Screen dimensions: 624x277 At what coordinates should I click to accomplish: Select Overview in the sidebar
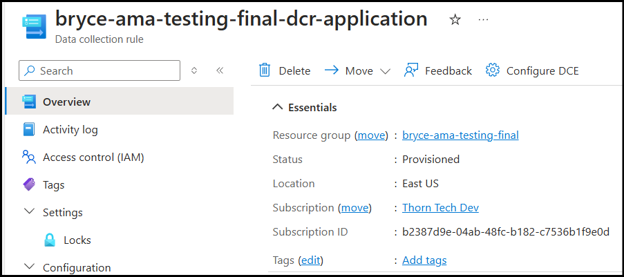click(66, 102)
